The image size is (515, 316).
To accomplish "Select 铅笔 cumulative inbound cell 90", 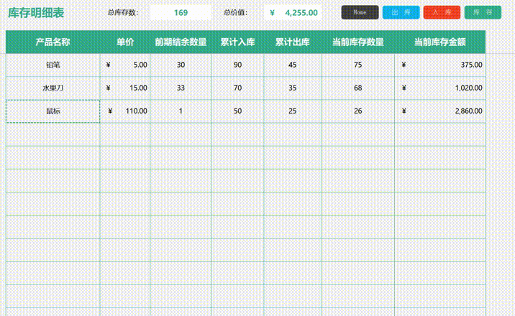I will (237, 65).
